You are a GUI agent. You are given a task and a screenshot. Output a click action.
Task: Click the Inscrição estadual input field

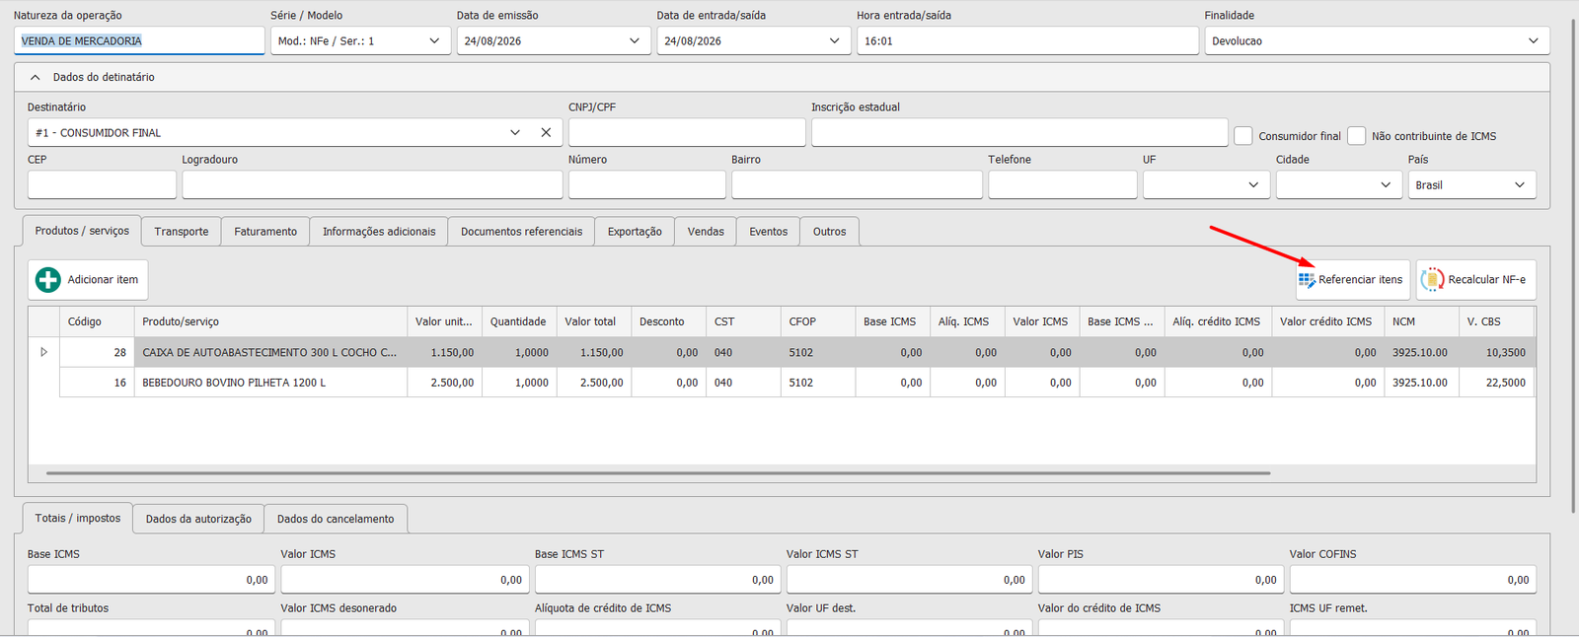tap(1019, 132)
